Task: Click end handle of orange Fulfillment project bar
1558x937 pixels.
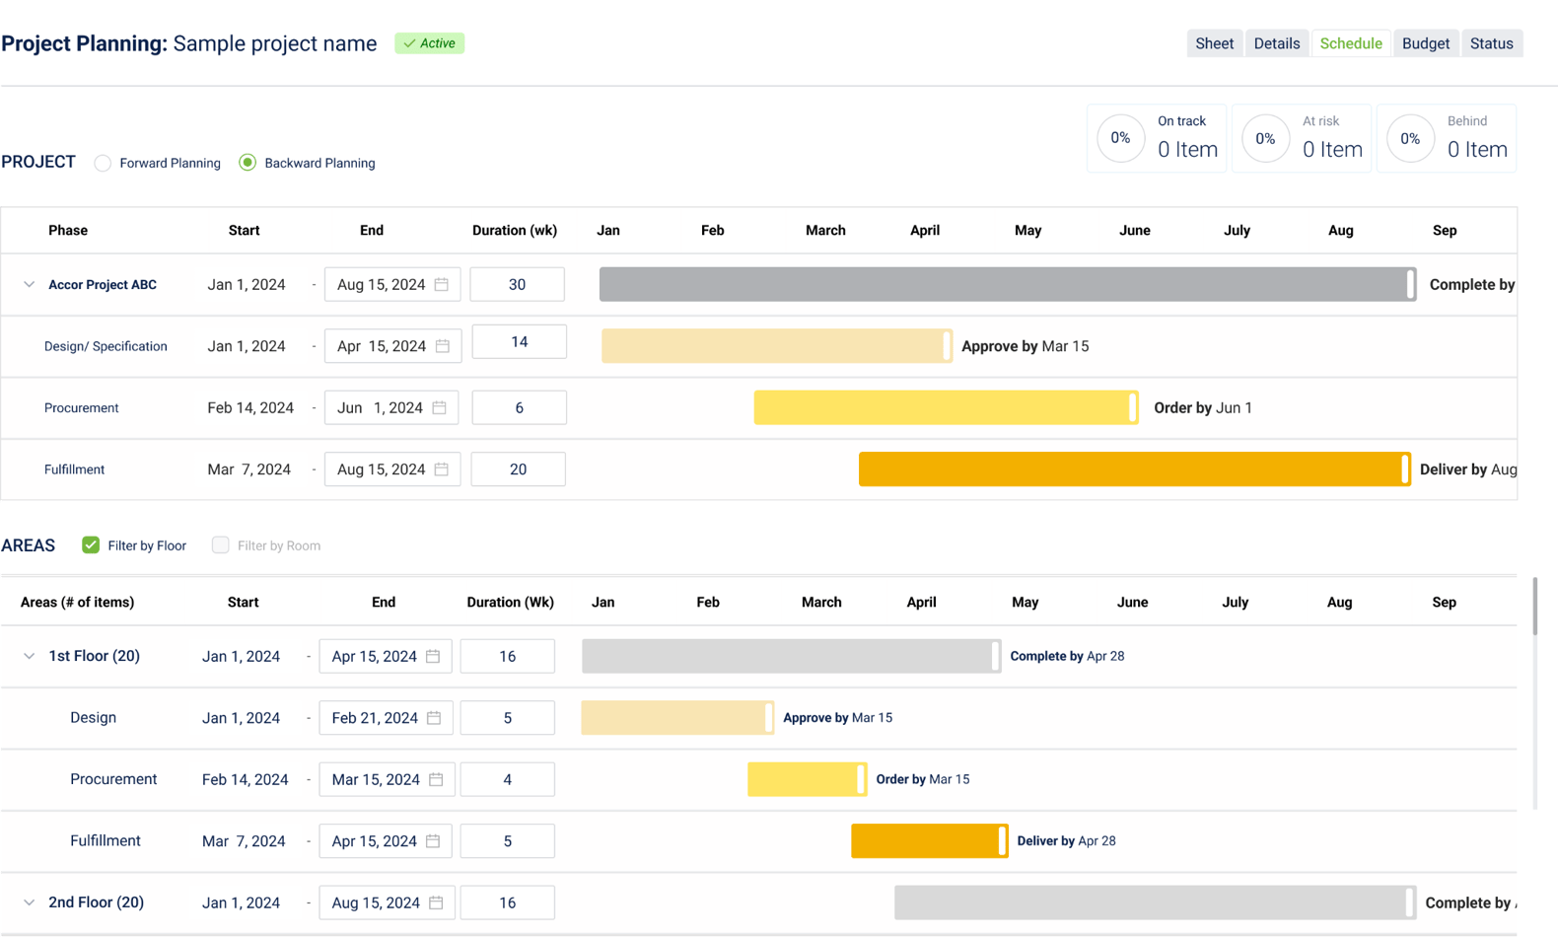Action: (1404, 469)
